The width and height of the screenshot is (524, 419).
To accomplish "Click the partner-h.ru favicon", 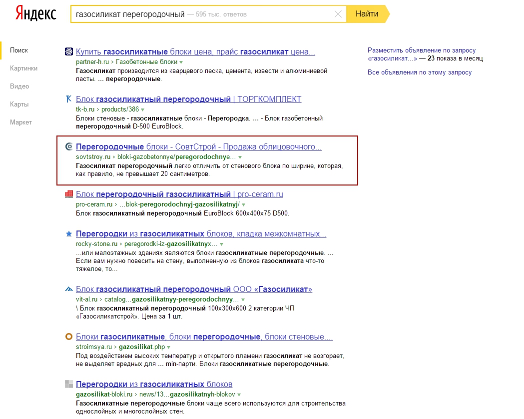I will (x=69, y=51).
